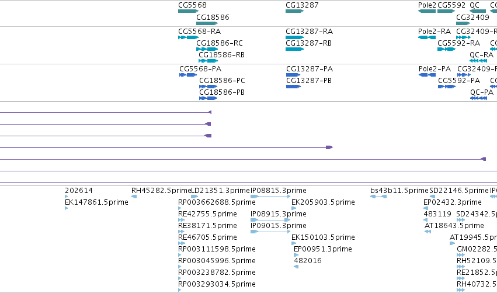The width and height of the screenshot is (497, 293).
Task: Select the EK205903.5prime label
Action: (x=323, y=202)
